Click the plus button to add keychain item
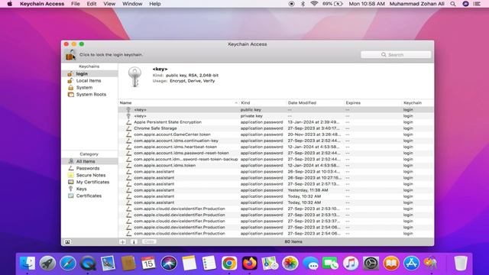The image size is (489, 275). tap(122, 241)
